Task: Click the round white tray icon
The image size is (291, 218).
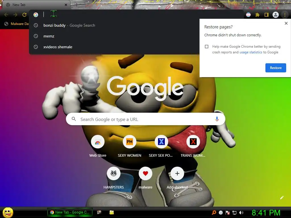Action: pos(221,212)
